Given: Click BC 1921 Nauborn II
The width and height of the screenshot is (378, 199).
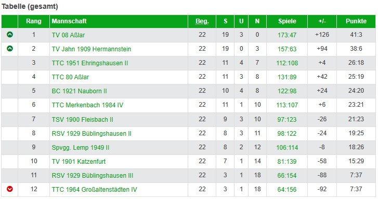Looking at the screenshot, I should [79, 91].
